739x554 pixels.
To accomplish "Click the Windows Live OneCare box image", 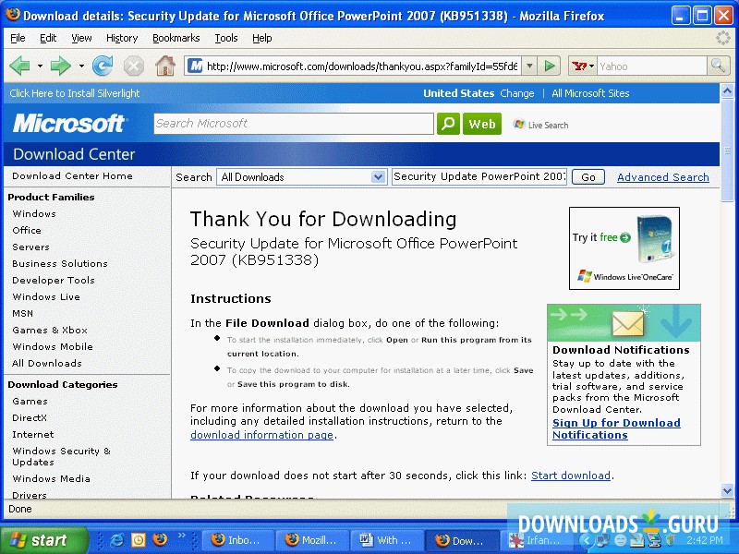I will click(655, 239).
